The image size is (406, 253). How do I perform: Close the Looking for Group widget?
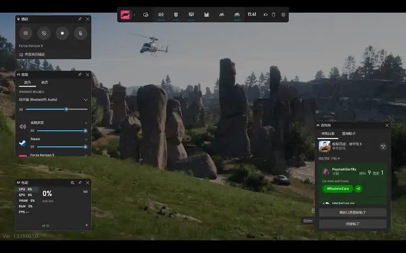[387, 125]
